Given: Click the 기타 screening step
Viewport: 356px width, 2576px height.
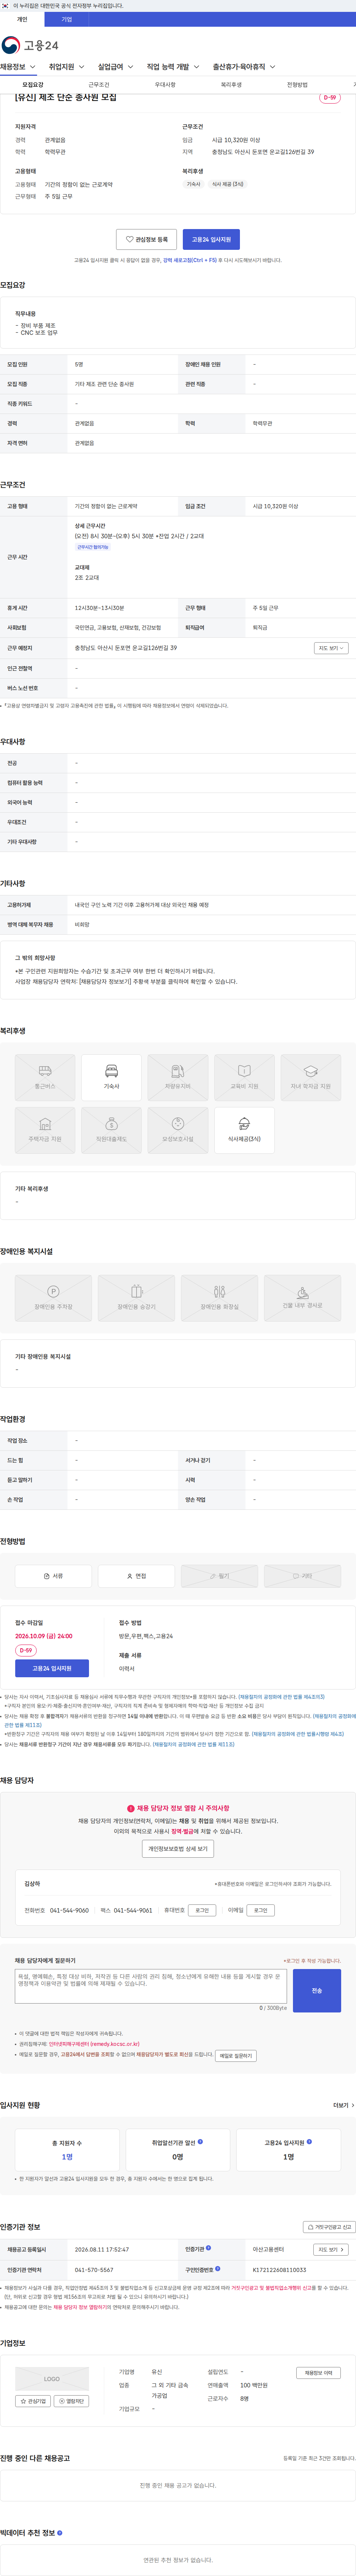Looking at the screenshot, I should [x=302, y=1576].
